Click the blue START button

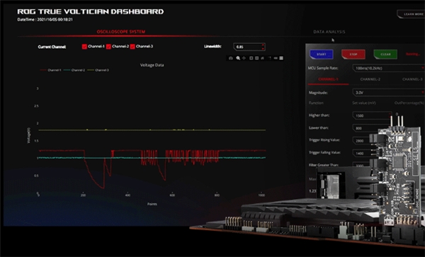click(x=322, y=55)
